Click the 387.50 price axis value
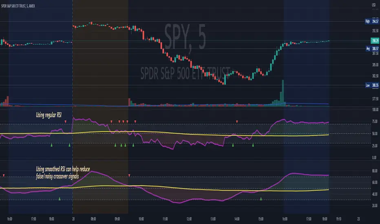This screenshot has width=380, height=224. click(375, 53)
